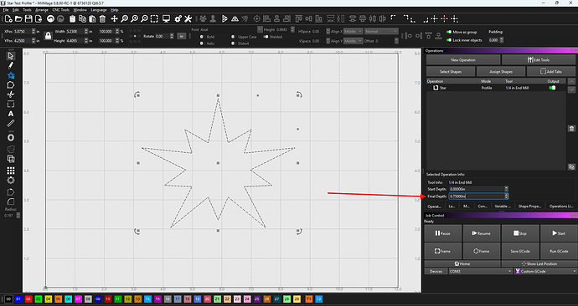Select the Text tool with the letter A

[11, 114]
